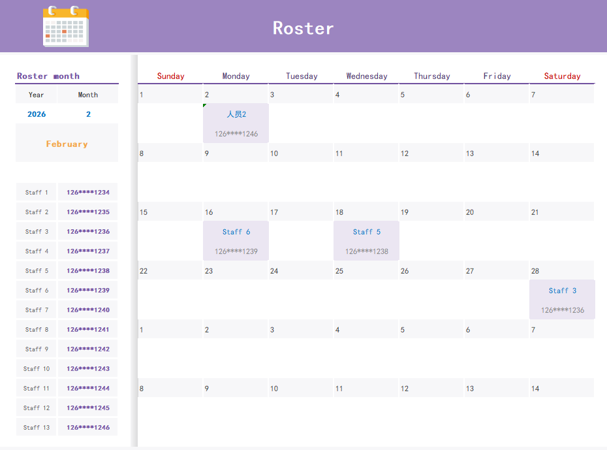Click the Roster title text
Viewport: 607px width, 450px height.
pyautogui.click(x=303, y=28)
